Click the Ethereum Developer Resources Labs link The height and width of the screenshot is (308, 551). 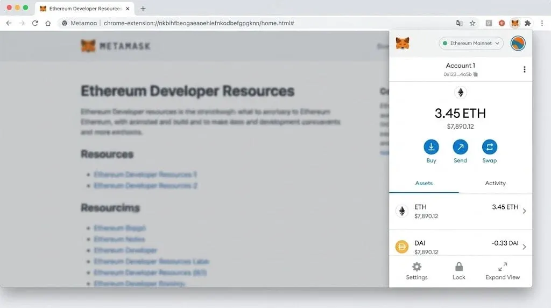(151, 261)
